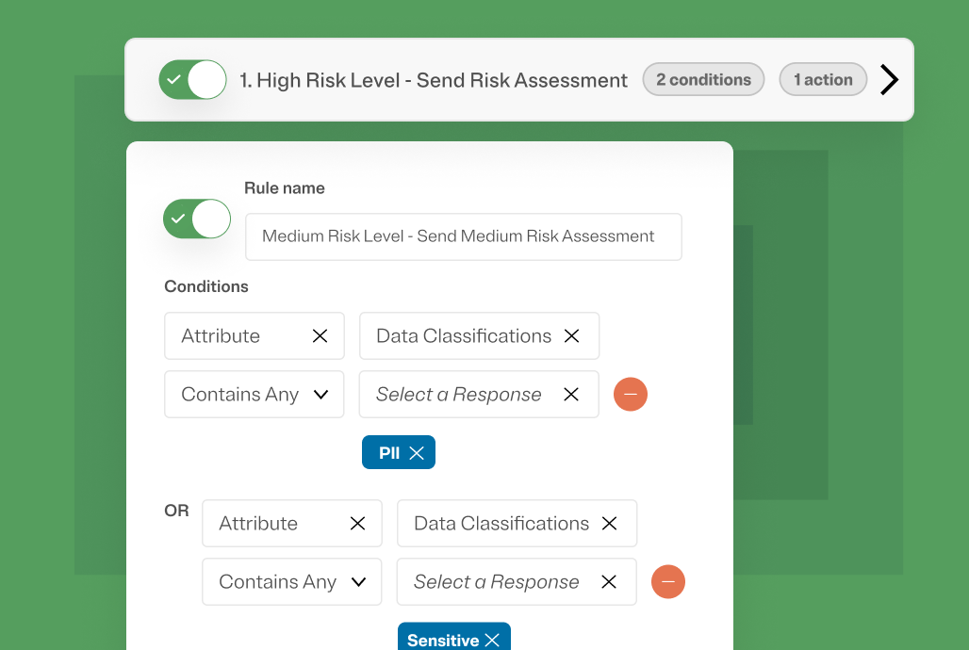Clear the first Attribute condition field

(x=320, y=335)
